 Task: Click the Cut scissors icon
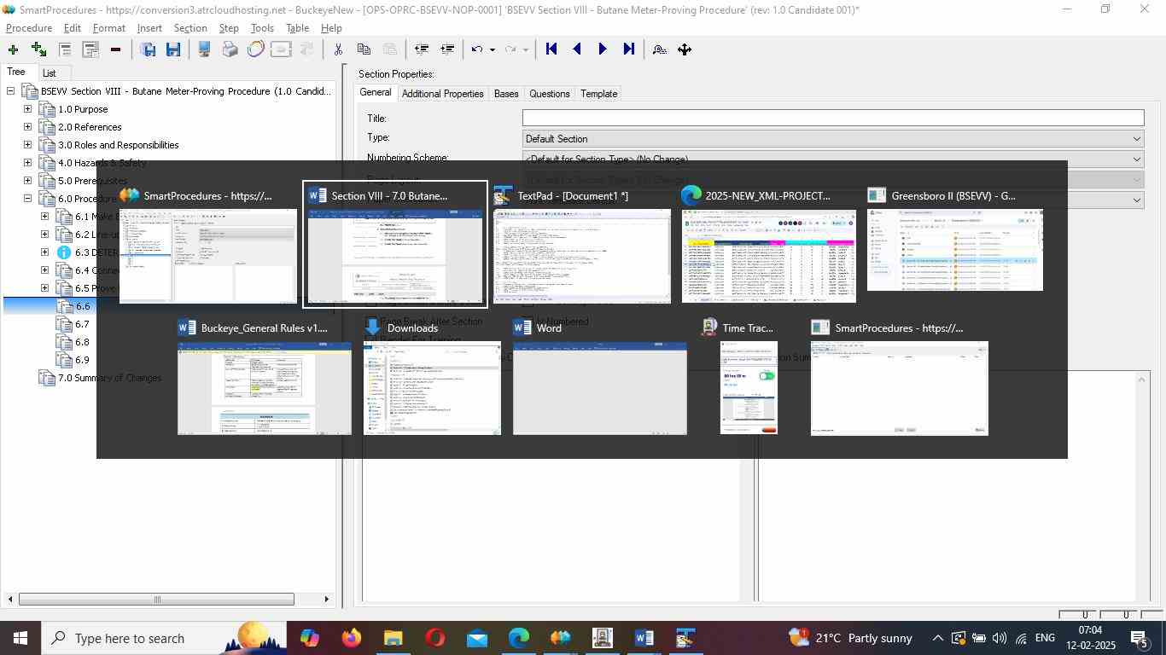(338, 49)
